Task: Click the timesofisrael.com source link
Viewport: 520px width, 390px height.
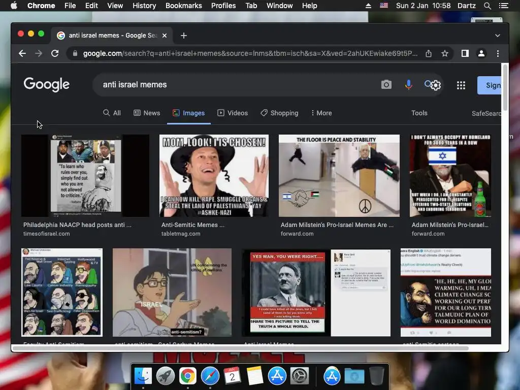Action: point(46,234)
